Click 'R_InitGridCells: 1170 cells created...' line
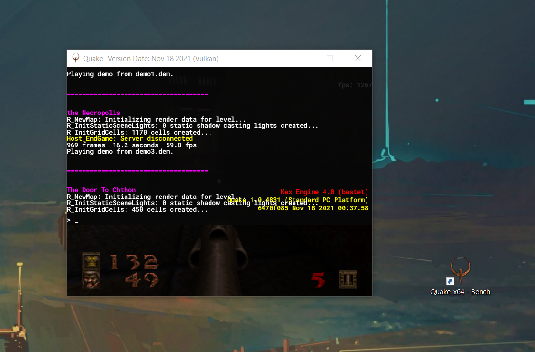This screenshot has width=535, height=352. [139, 132]
